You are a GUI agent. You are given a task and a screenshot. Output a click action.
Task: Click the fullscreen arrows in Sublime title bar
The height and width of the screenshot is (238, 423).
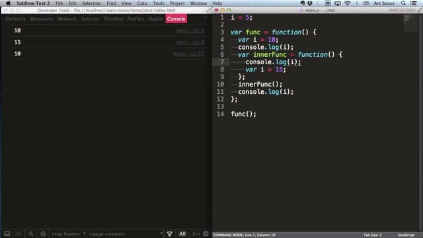point(420,11)
